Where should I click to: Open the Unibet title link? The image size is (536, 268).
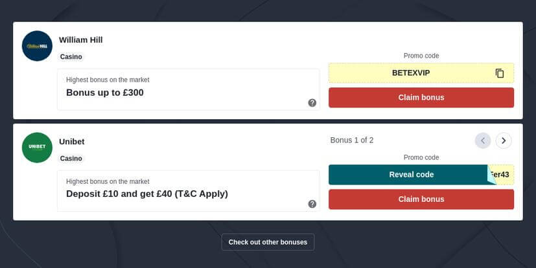coord(72,142)
